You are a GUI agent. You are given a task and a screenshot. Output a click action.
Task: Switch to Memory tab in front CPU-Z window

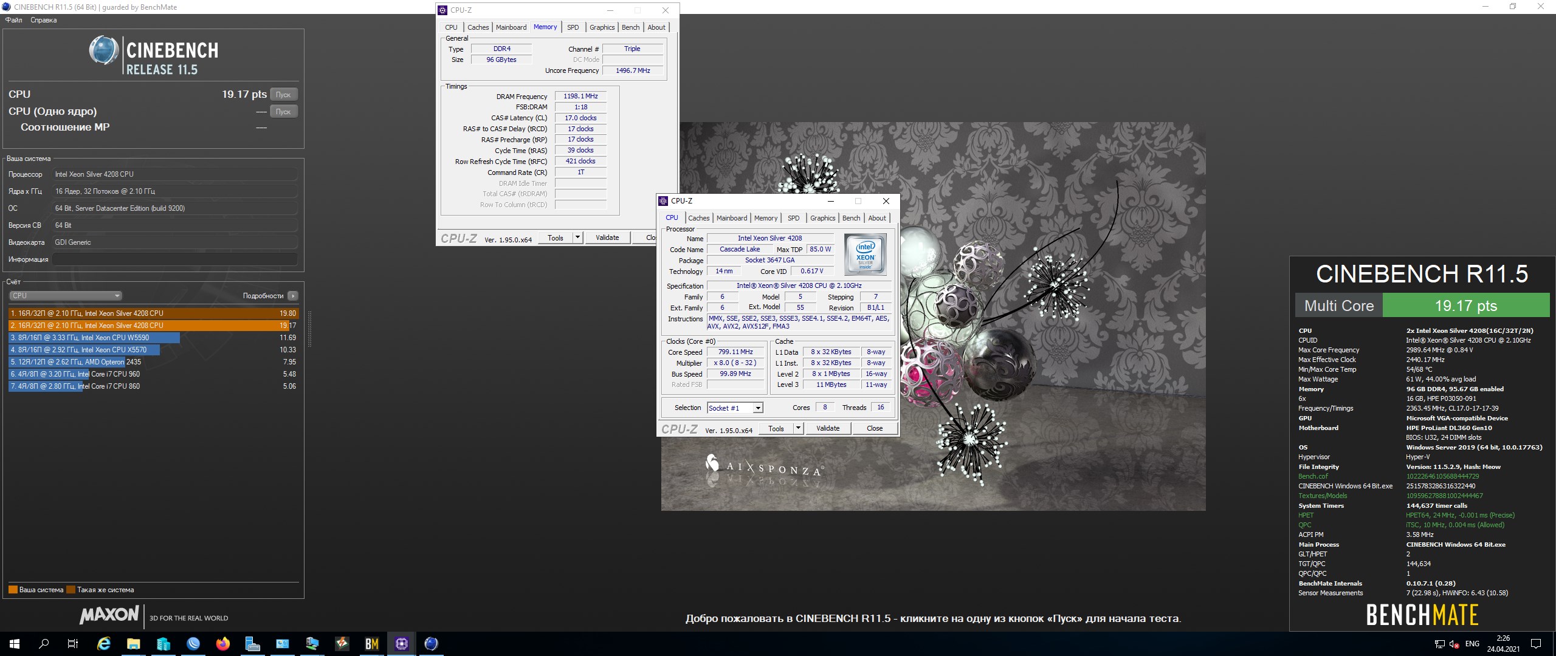(x=766, y=218)
